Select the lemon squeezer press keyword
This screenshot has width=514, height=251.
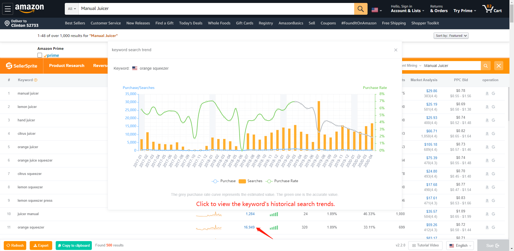coord(35,201)
